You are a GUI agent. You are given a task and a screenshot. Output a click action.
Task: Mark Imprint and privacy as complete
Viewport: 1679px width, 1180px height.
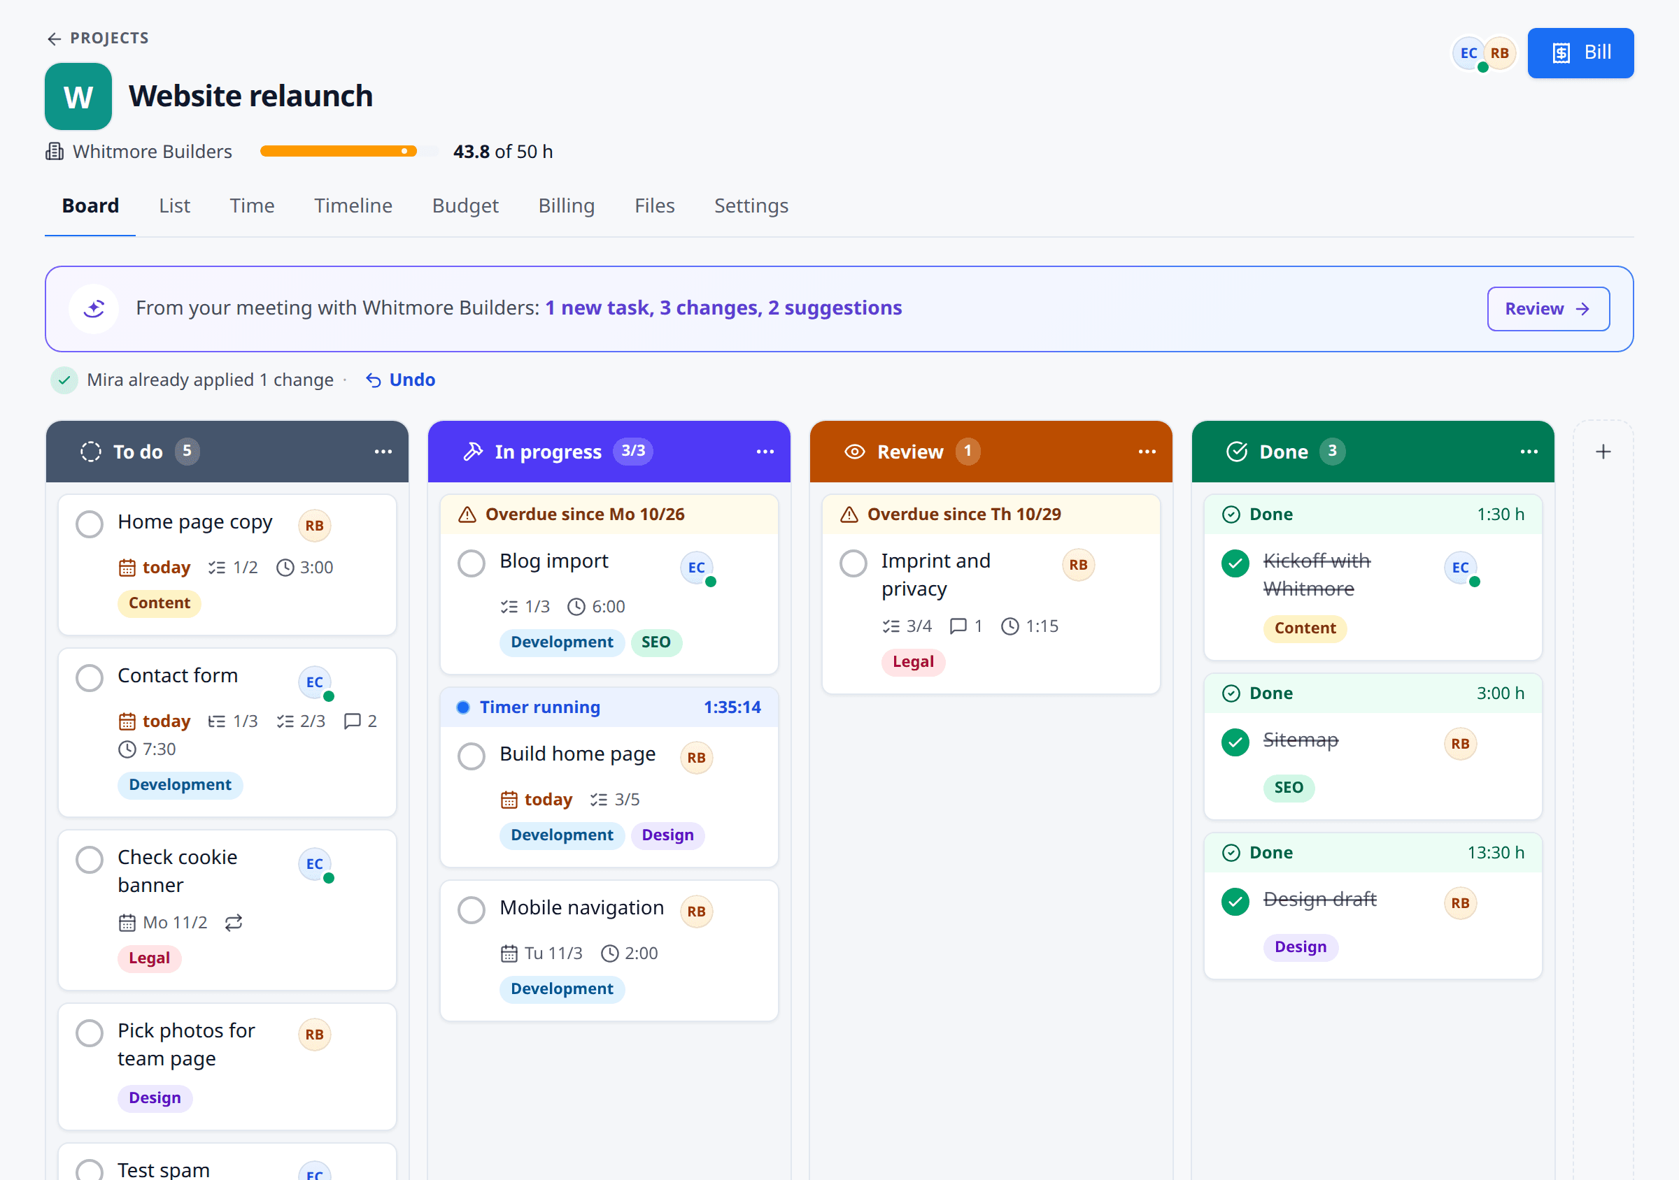(x=853, y=563)
